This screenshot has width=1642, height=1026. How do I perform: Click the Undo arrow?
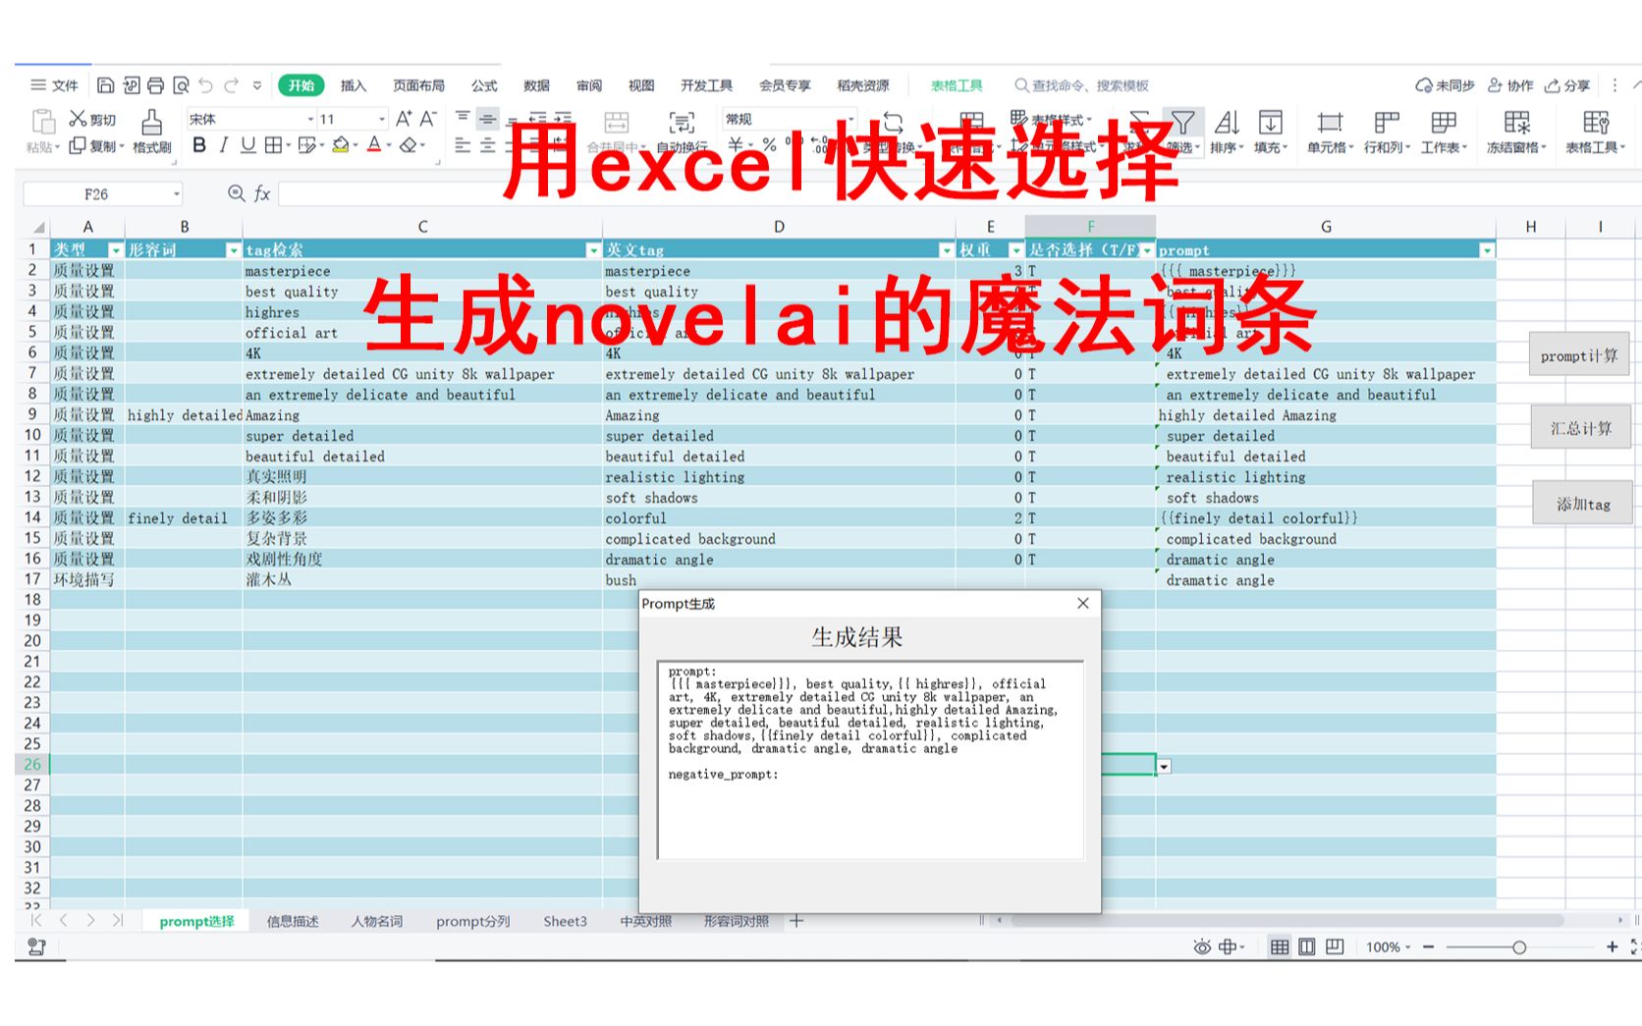click(x=205, y=85)
